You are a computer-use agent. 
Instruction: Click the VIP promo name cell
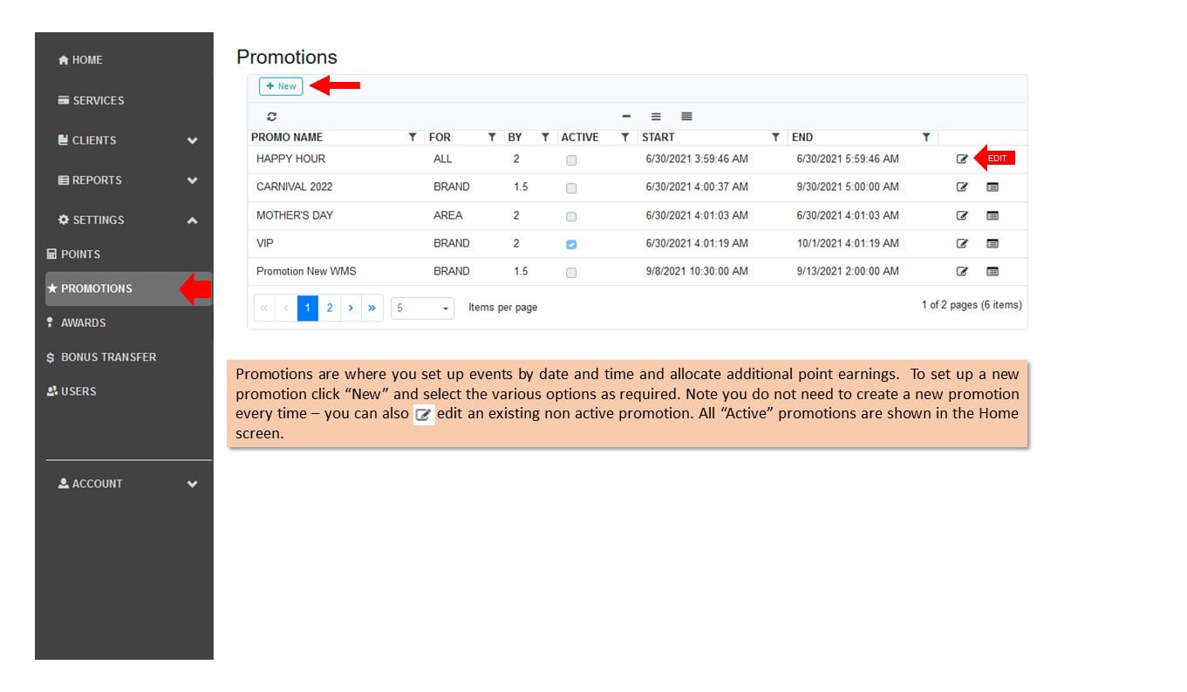tap(265, 243)
